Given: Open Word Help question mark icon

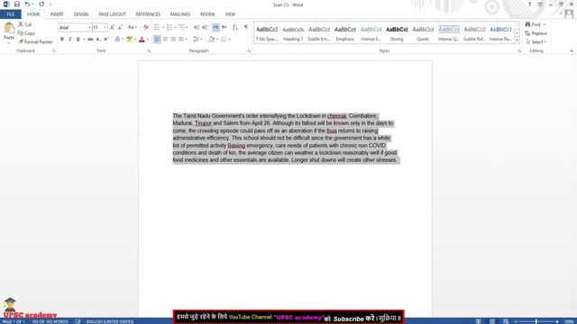Looking at the screenshot, I should tap(529, 4).
